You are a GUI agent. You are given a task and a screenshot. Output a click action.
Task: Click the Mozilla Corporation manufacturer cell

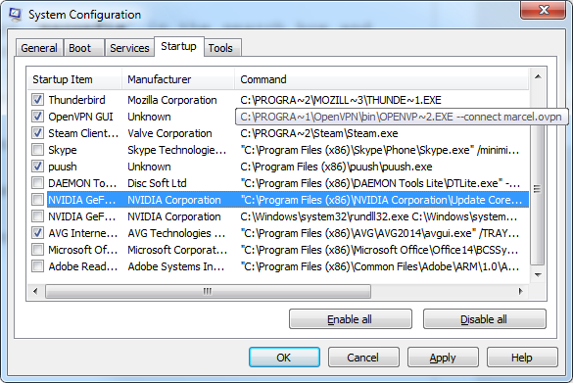coord(172,100)
